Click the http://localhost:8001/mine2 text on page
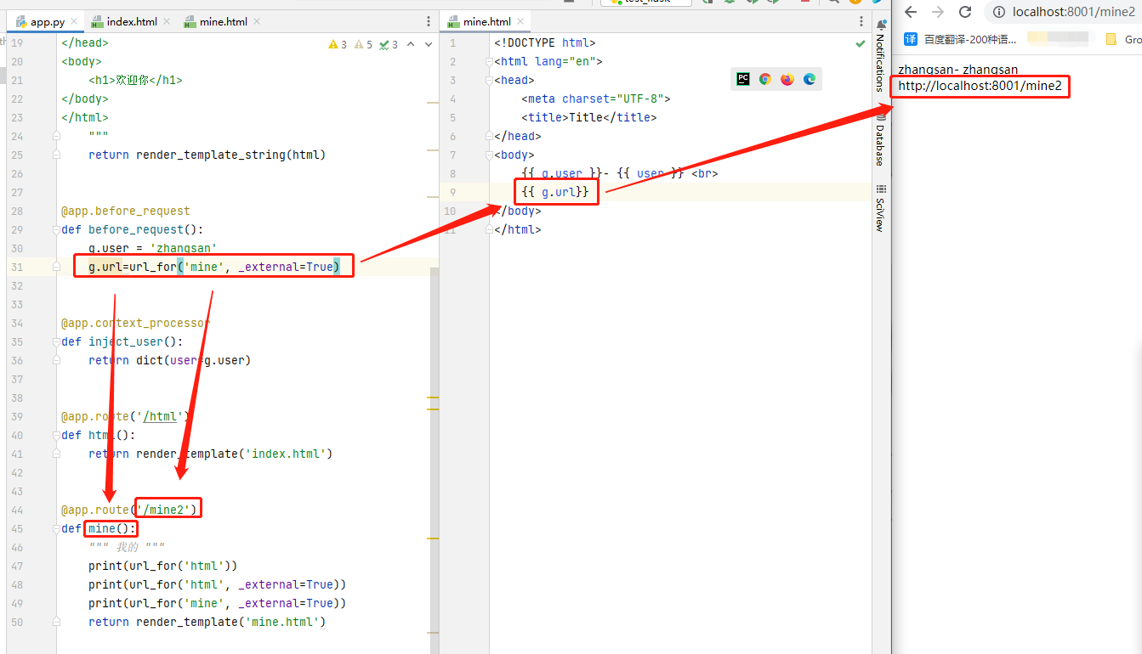 click(980, 86)
